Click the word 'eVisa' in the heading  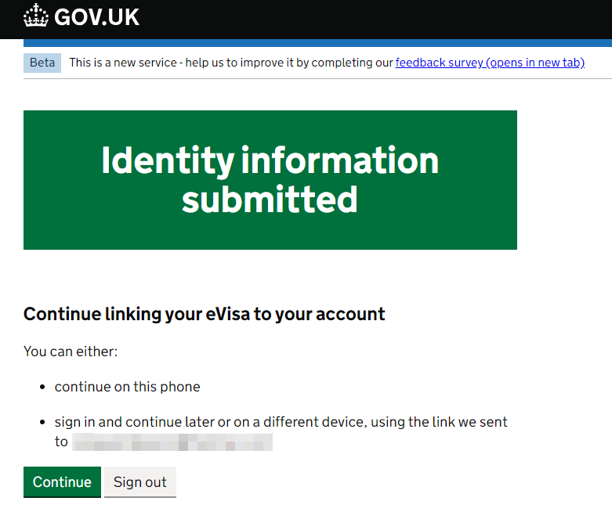tap(227, 314)
